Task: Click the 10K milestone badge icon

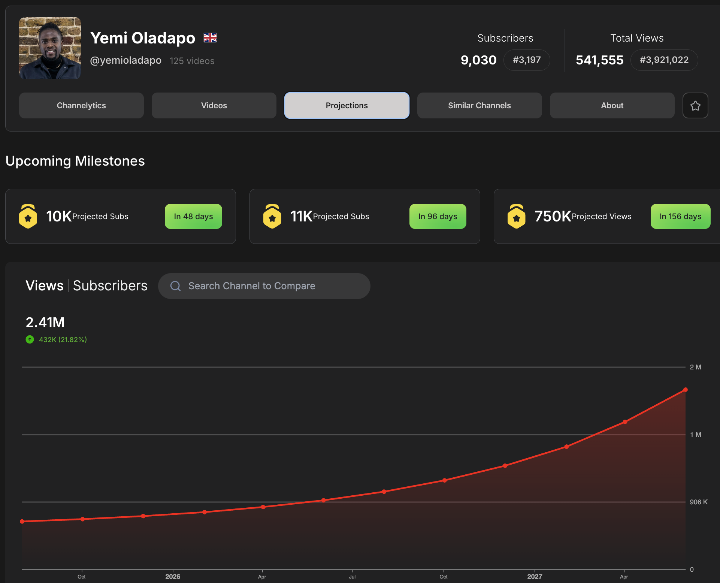Action: 28,216
